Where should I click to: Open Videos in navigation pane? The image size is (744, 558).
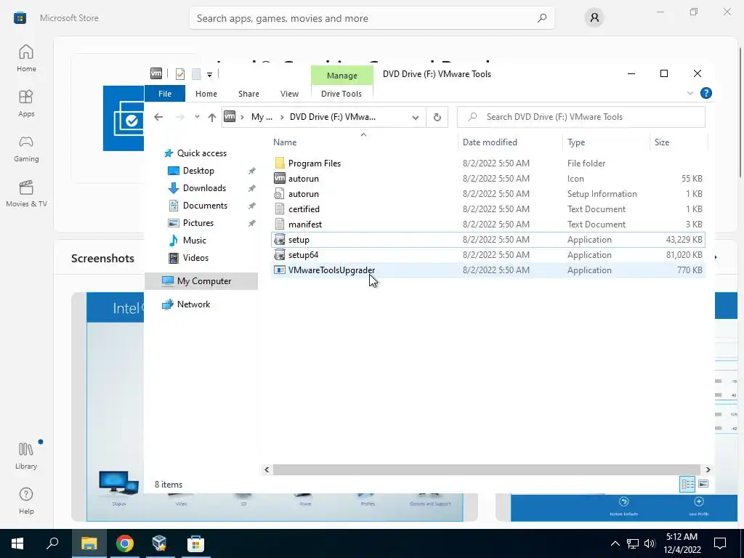(195, 258)
